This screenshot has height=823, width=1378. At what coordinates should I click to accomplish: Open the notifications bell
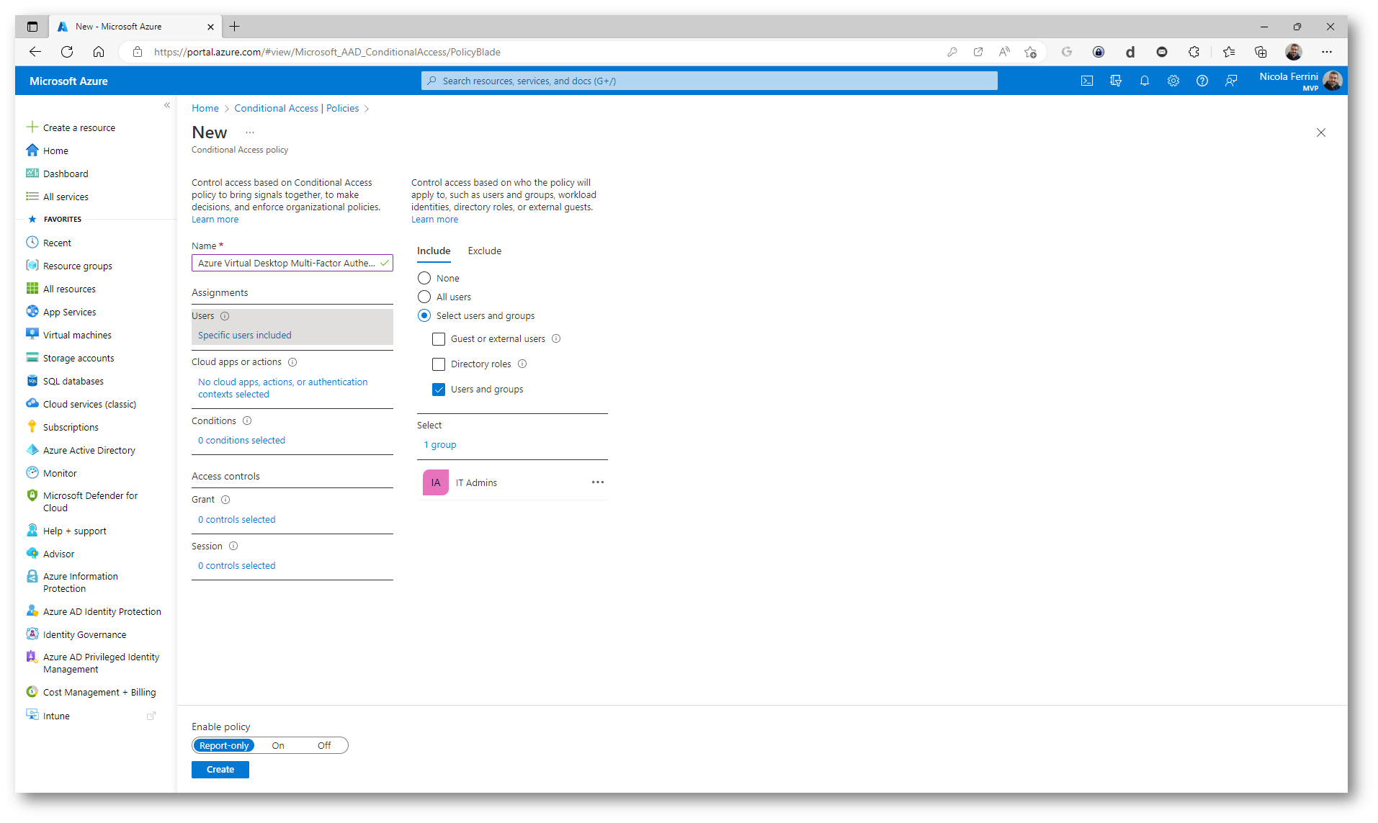coord(1145,81)
